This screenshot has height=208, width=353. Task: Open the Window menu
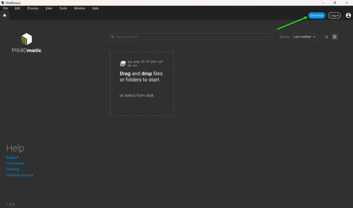point(80,8)
